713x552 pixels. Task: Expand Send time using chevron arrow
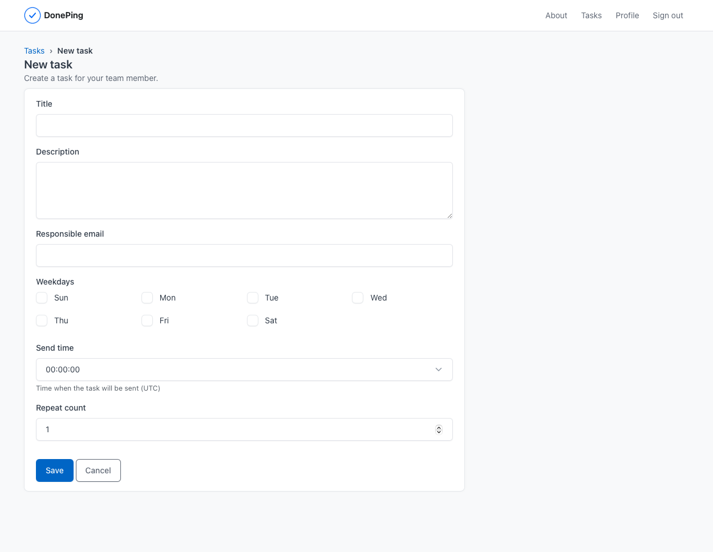coord(439,370)
